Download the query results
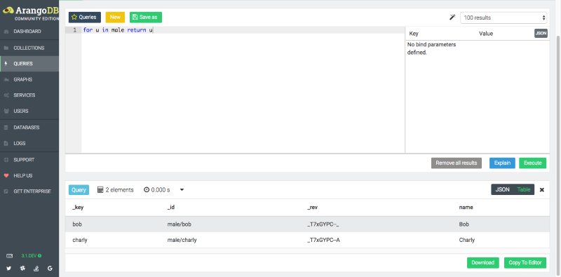Image resolution: width=561 pixels, height=277 pixels. [482, 263]
